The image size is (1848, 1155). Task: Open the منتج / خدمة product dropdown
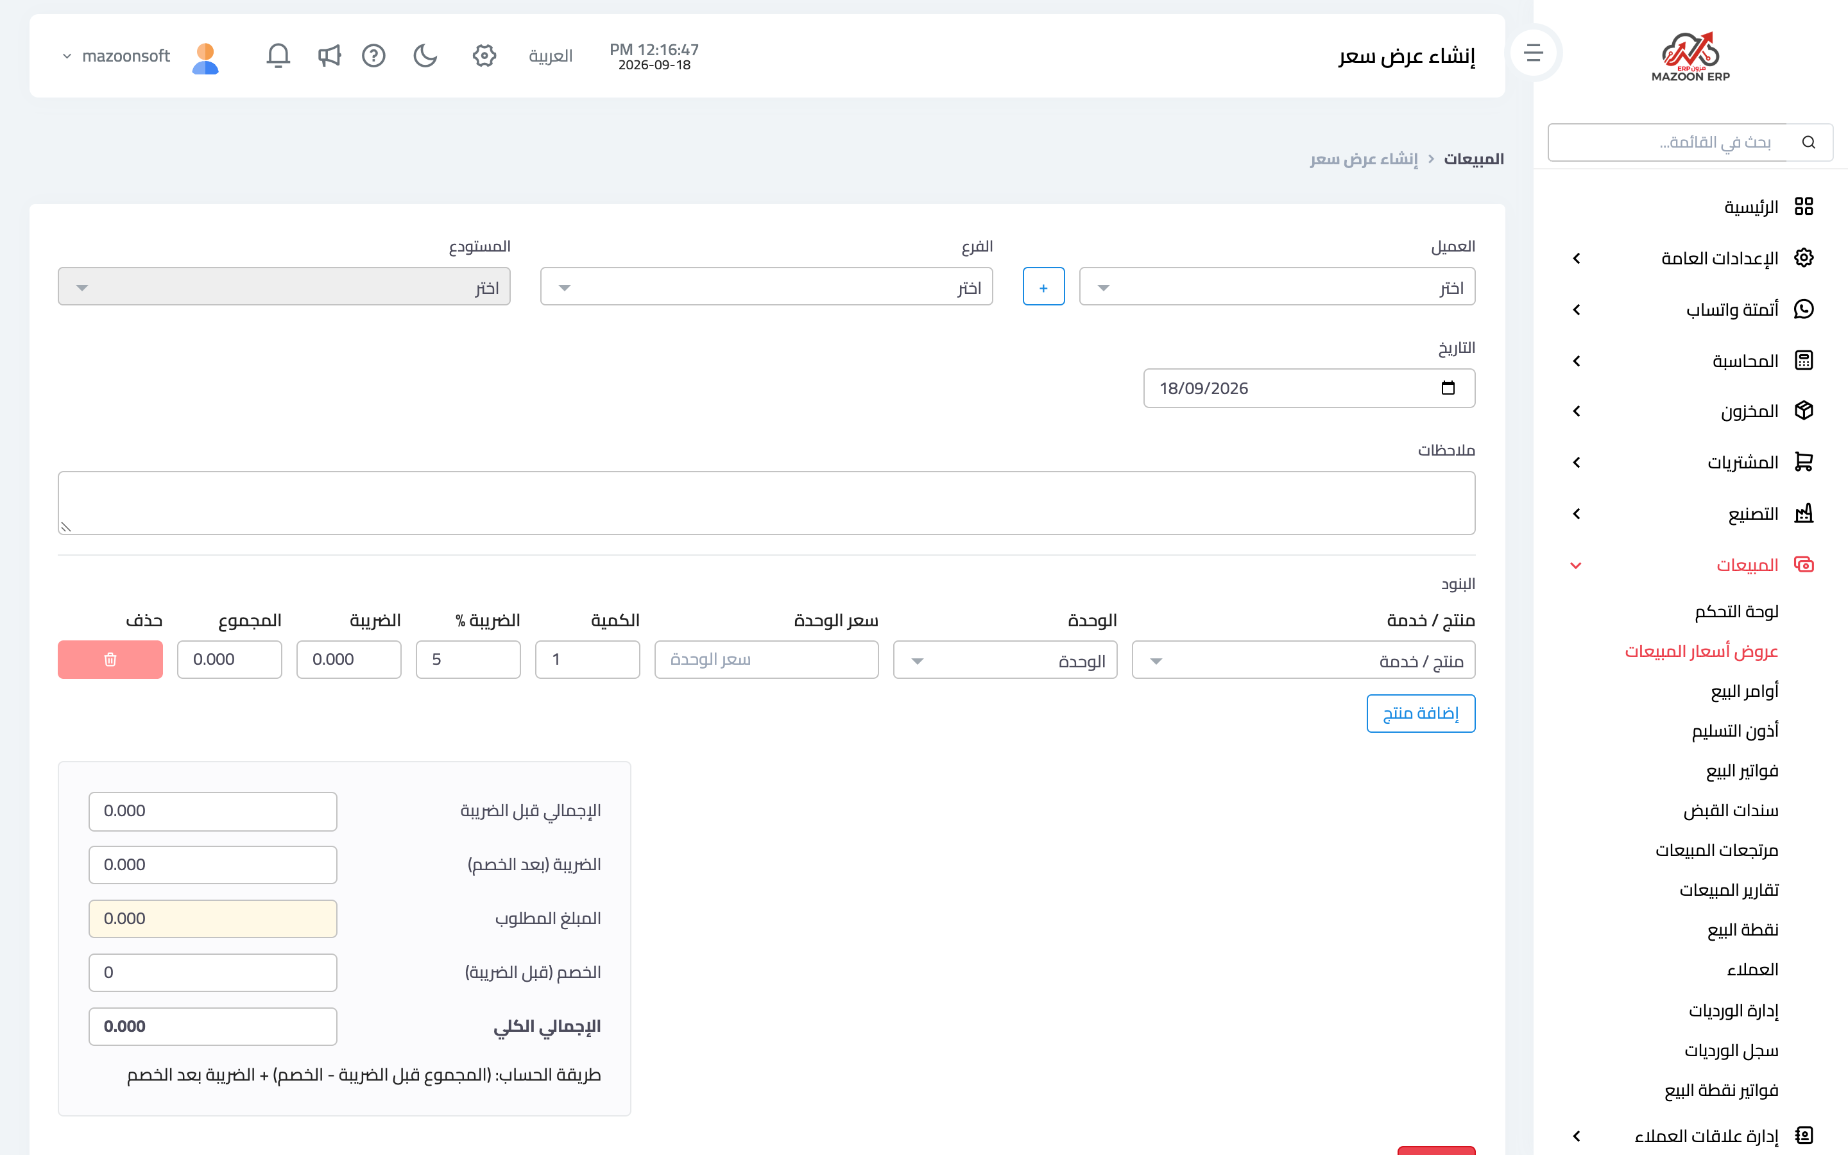coord(1303,659)
